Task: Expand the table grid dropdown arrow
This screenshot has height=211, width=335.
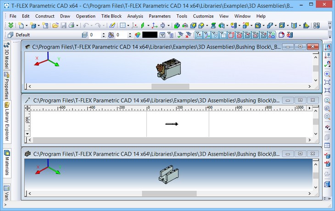Action: click(x=128, y=26)
